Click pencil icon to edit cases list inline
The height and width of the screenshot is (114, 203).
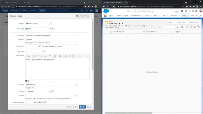pos(191,27)
